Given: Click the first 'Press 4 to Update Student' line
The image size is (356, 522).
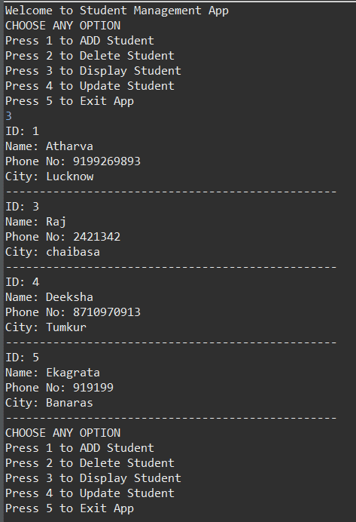Looking at the screenshot, I should [90, 86].
